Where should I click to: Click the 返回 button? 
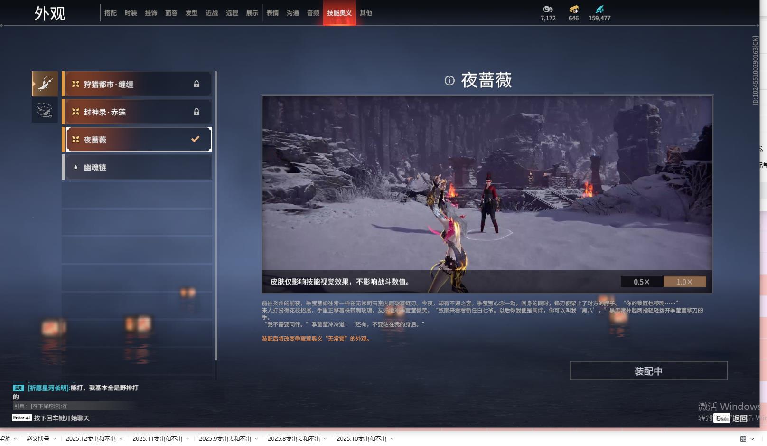click(x=740, y=418)
